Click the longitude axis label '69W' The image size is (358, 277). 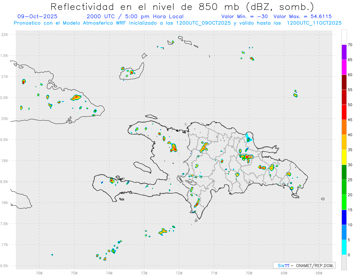pyautogui.click(x=284, y=273)
